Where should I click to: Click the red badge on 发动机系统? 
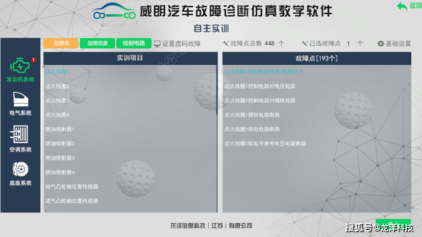coord(34,60)
